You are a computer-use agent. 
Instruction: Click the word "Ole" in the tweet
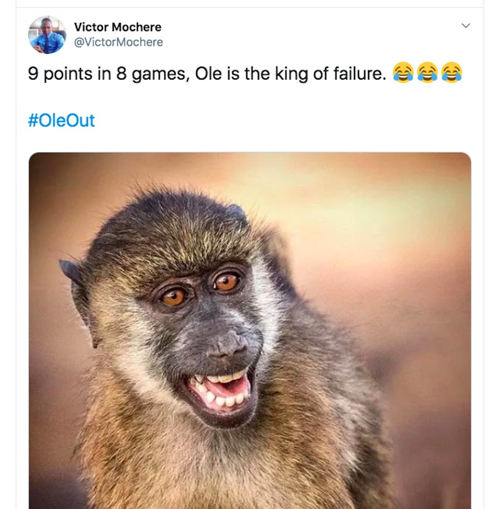point(207,74)
